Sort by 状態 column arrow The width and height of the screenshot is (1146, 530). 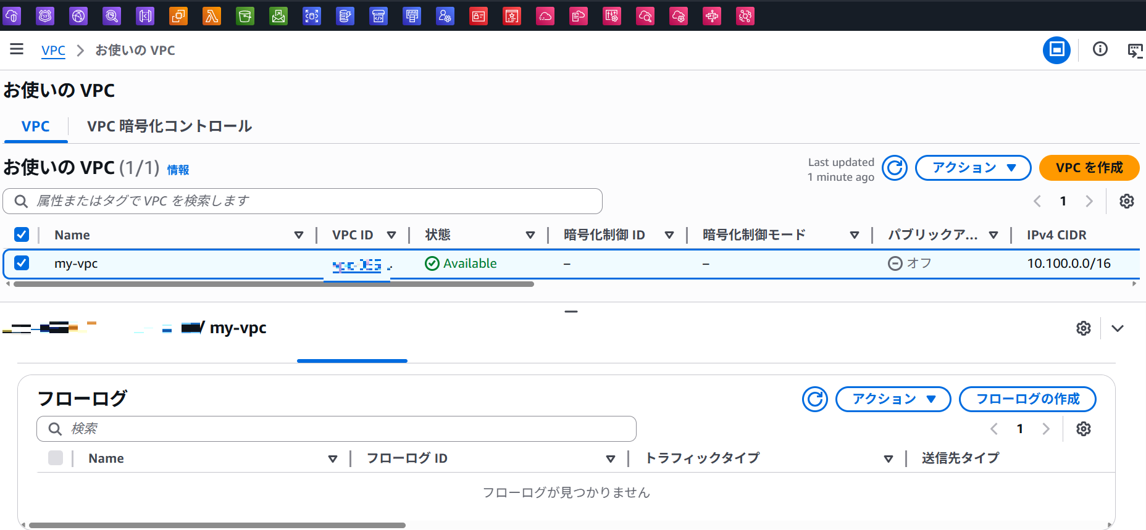[530, 235]
